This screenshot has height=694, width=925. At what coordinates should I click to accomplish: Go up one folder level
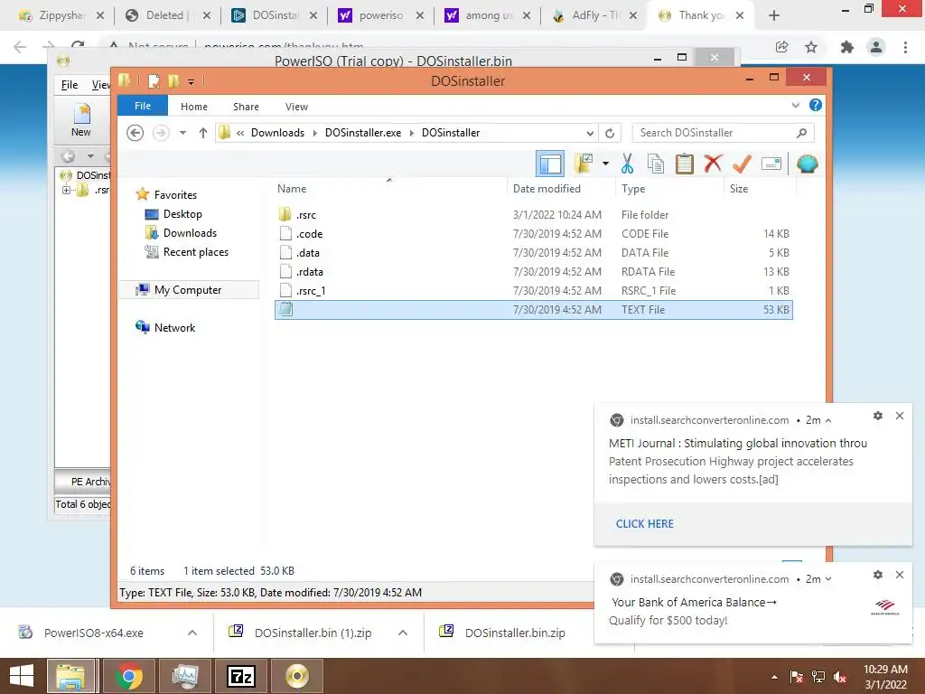(203, 133)
